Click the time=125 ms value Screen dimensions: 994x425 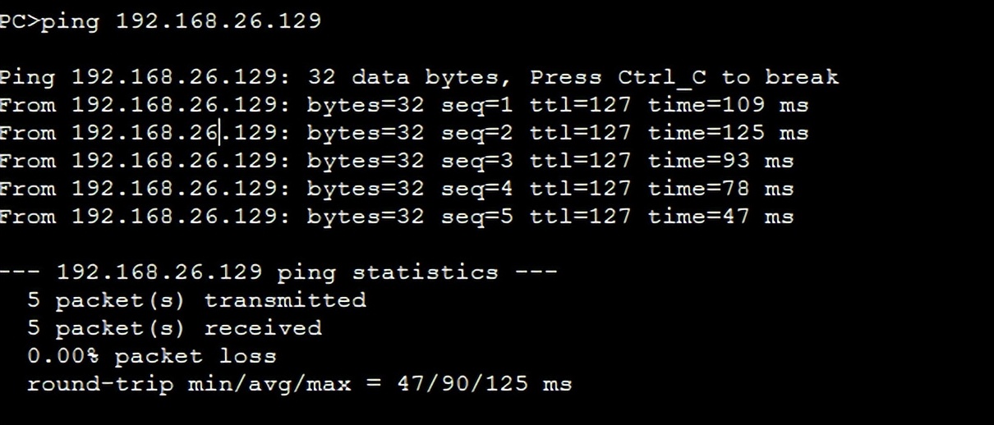729,133
